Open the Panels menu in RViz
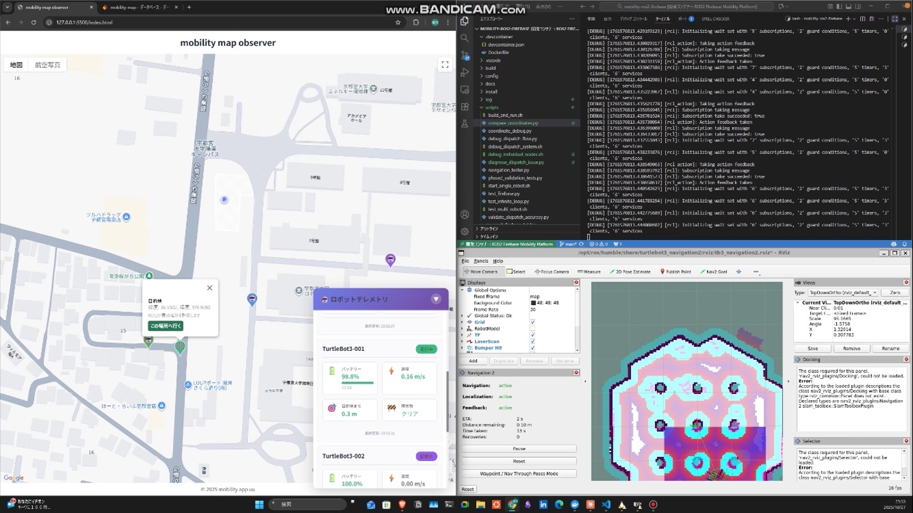Image resolution: width=913 pixels, height=513 pixels. (481, 261)
